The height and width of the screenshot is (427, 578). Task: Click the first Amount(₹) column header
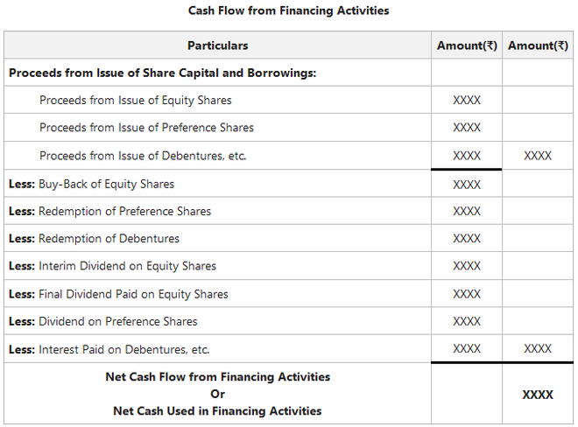467,45
